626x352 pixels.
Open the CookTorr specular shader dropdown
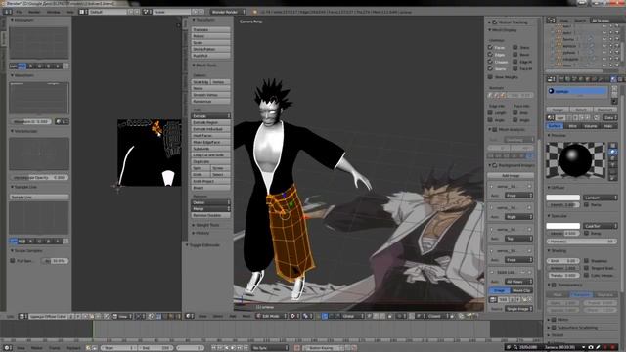pyautogui.click(x=600, y=226)
